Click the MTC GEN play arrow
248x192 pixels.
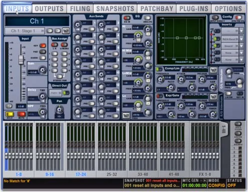[x=205, y=180]
